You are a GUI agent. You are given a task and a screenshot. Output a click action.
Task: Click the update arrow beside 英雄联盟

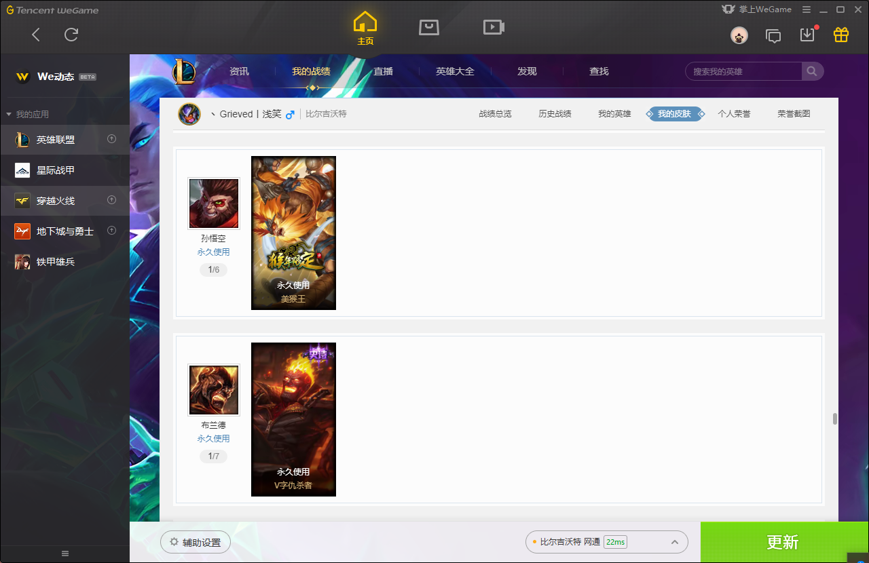[x=112, y=139]
